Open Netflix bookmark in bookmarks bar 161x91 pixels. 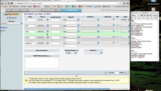tap(37, 7)
